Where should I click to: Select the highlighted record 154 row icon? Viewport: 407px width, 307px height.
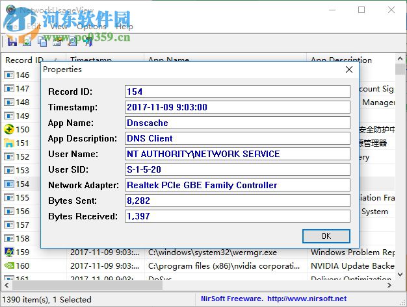[x=9, y=184]
